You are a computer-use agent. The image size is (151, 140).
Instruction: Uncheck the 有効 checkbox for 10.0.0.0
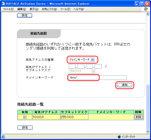[25, 117]
